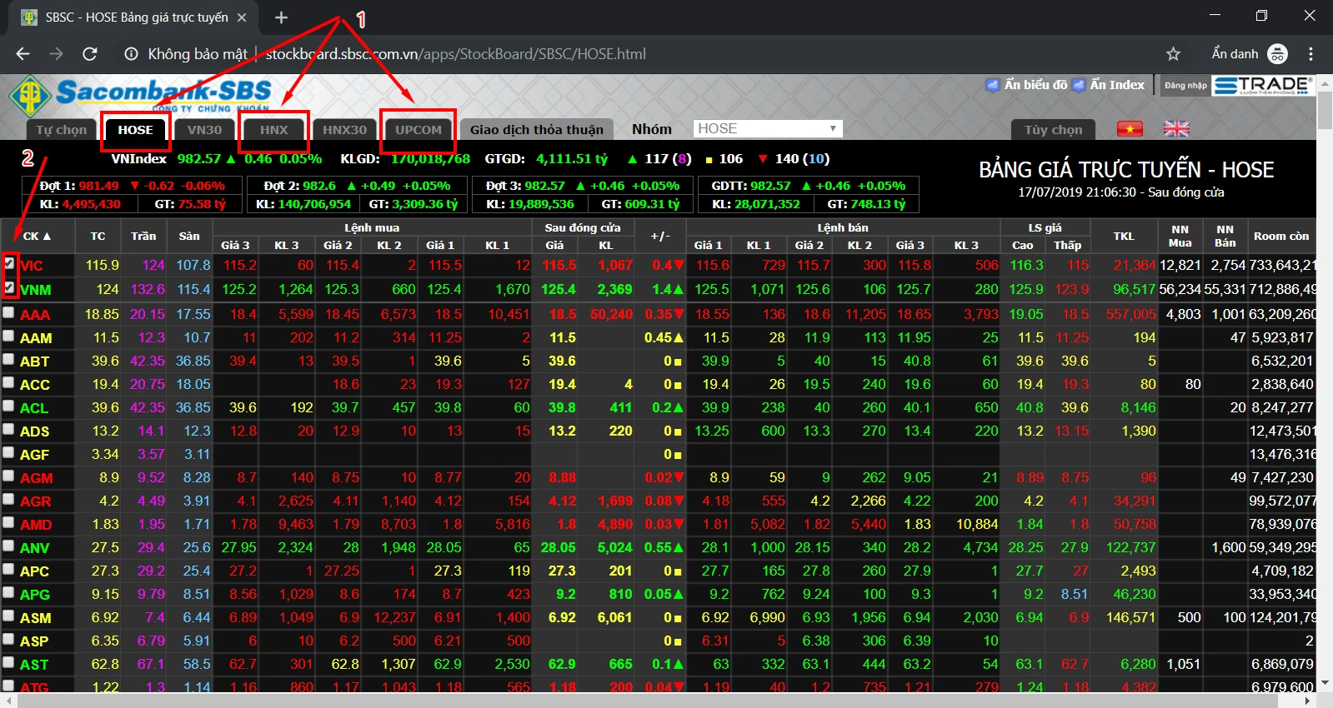
Task: Click Ẩn biểu đồ to hide chart
Action: [1035, 85]
